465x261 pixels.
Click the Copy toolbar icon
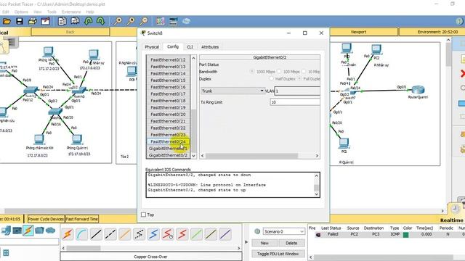click(x=62, y=21)
